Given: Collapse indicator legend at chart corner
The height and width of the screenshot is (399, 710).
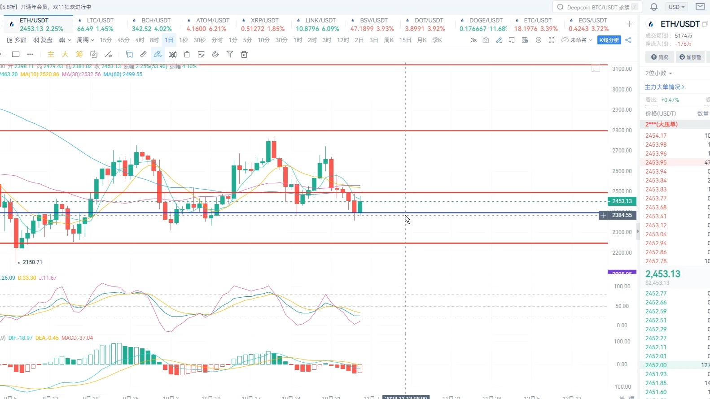Looking at the screenshot, I should (596, 68).
